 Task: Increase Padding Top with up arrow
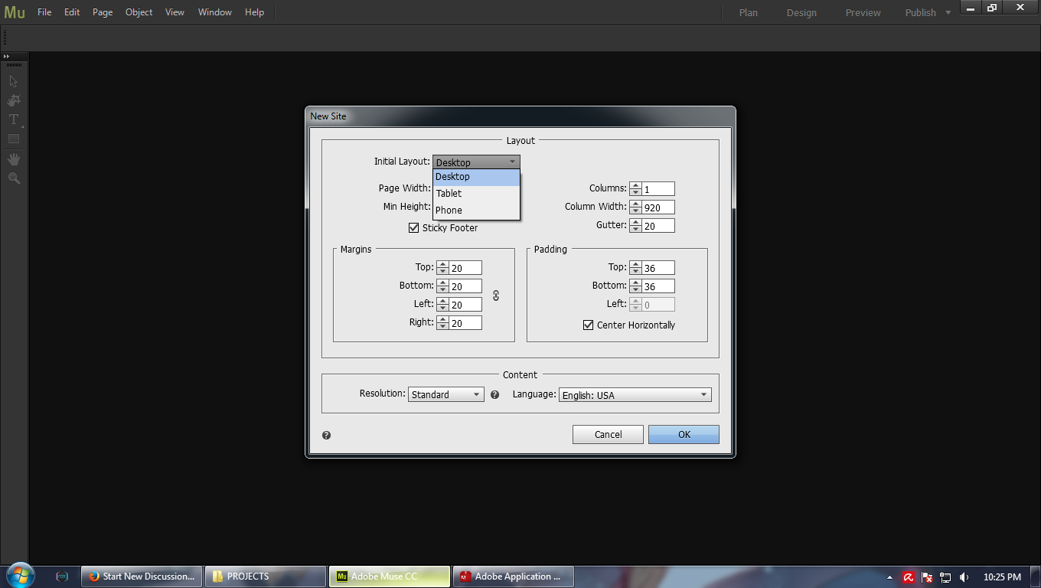(x=635, y=264)
